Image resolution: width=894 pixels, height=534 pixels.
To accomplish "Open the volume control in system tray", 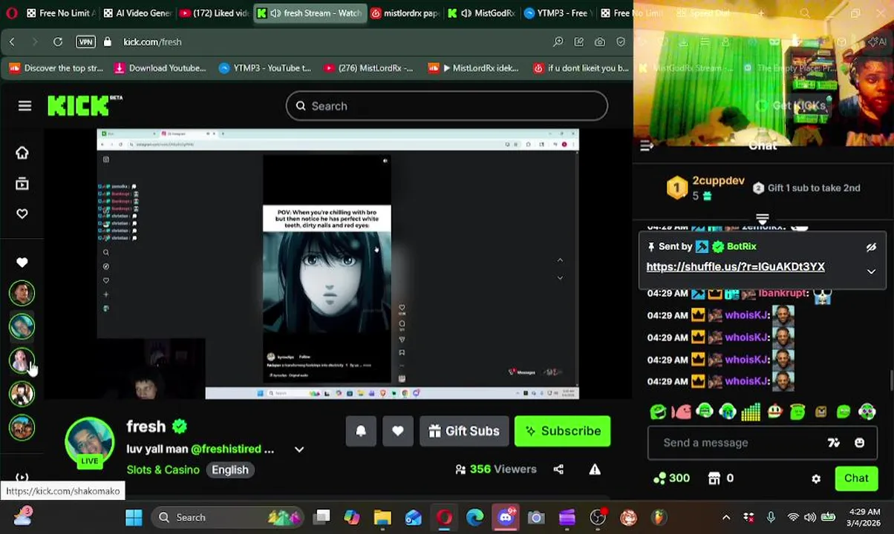I will click(x=810, y=517).
